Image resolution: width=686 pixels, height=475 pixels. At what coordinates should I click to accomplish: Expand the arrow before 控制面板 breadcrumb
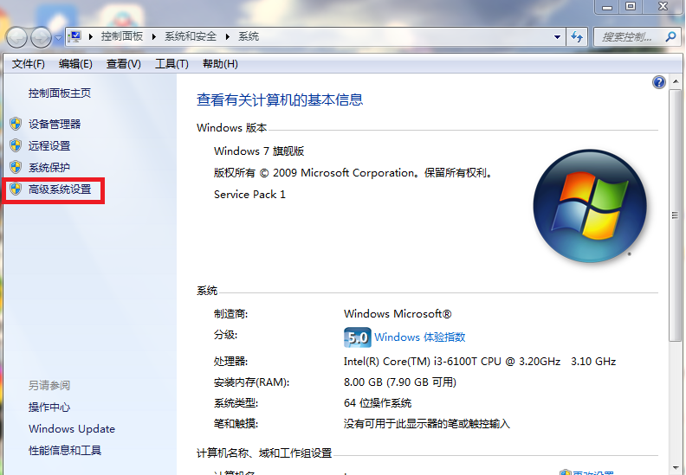(x=91, y=36)
